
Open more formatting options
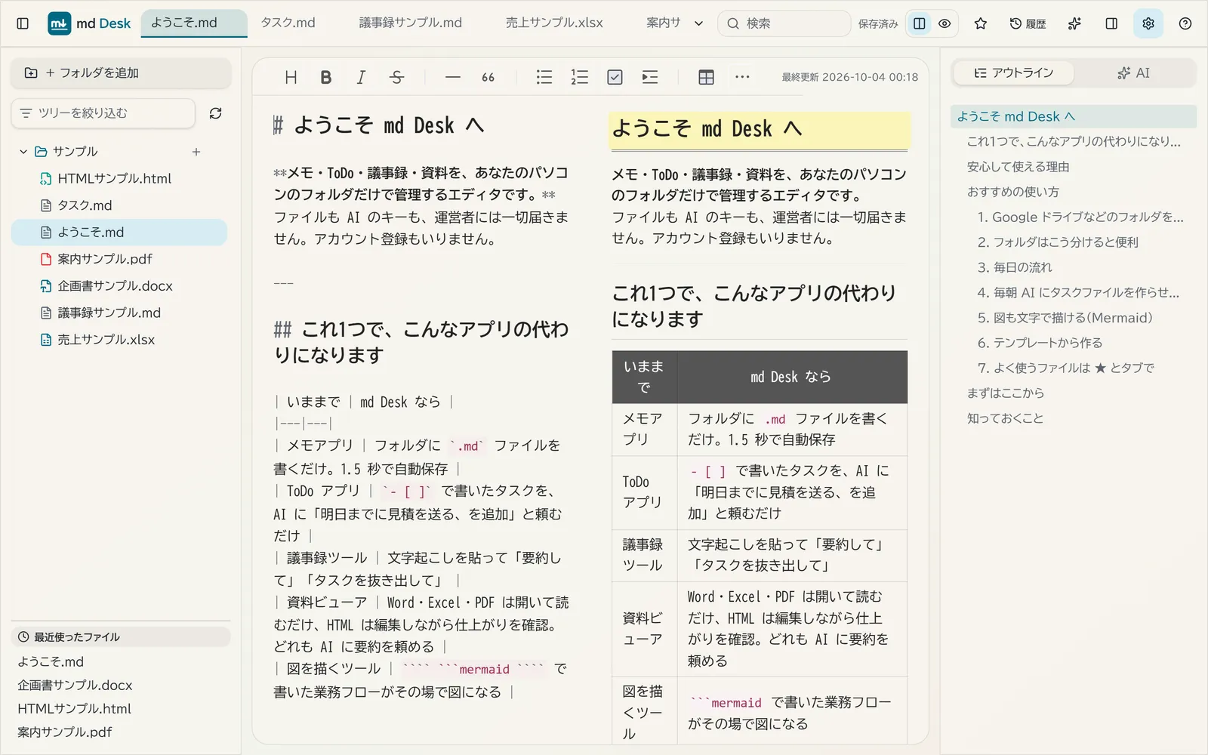click(x=742, y=77)
